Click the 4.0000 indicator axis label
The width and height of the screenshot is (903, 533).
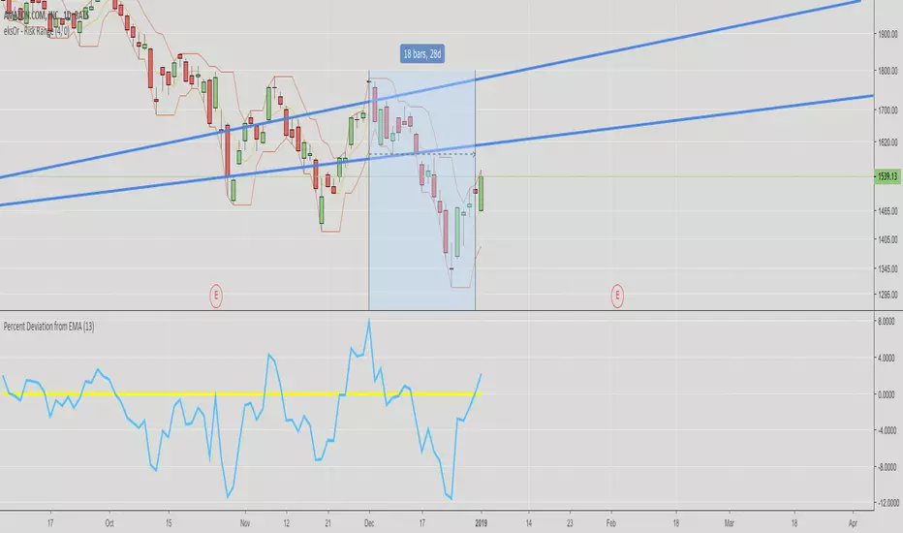point(887,358)
